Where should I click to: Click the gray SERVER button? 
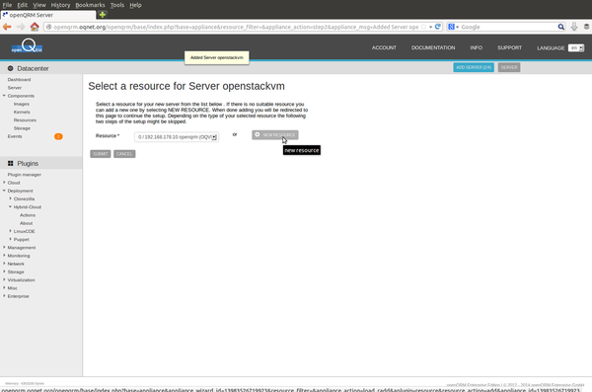(509, 67)
